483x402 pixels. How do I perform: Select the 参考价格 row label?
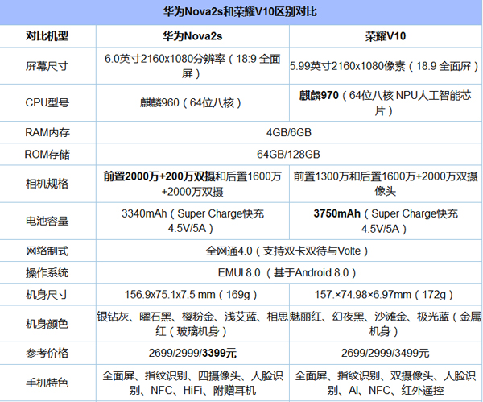(x=47, y=353)
